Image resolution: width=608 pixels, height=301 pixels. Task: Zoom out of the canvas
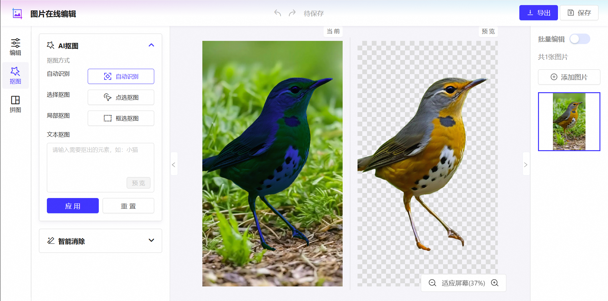[x=432, y=283]
